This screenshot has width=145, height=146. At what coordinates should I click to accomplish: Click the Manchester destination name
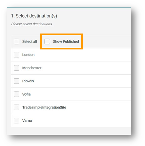[32, 68]
